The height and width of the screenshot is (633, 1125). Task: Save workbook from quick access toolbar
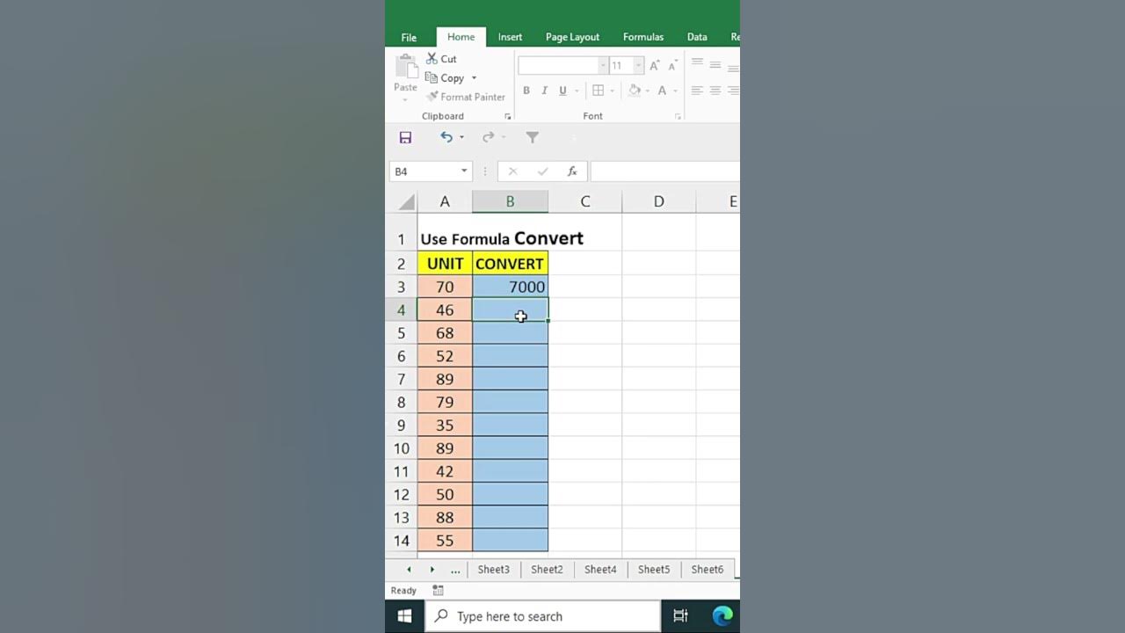coord(405,137)
